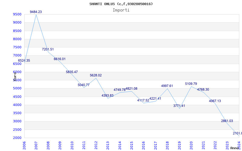
Task: Click the 8000 y-axis value
Action: [17, 39]
